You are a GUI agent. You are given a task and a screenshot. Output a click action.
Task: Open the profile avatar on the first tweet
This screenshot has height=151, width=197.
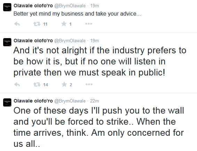click(x=7, y=7)
